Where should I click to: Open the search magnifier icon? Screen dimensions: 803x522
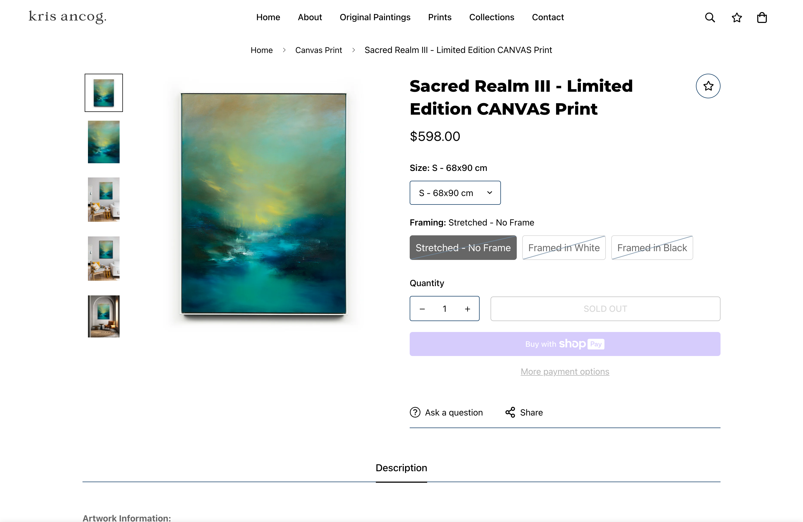coord(710,17)
